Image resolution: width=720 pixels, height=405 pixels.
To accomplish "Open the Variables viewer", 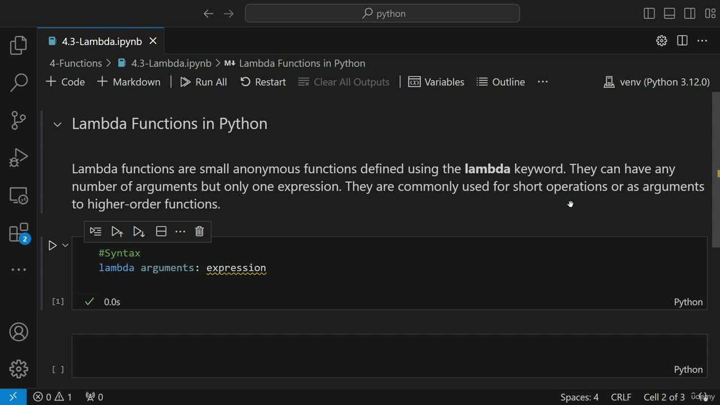I will click(x=436, y=82).
